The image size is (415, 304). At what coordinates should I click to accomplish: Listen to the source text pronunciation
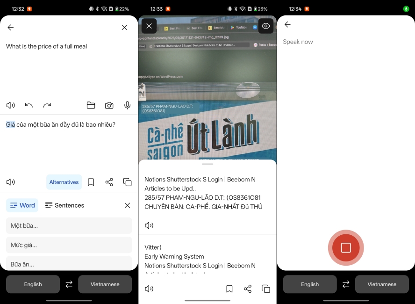pyautogui.click(x=10, y=105)
